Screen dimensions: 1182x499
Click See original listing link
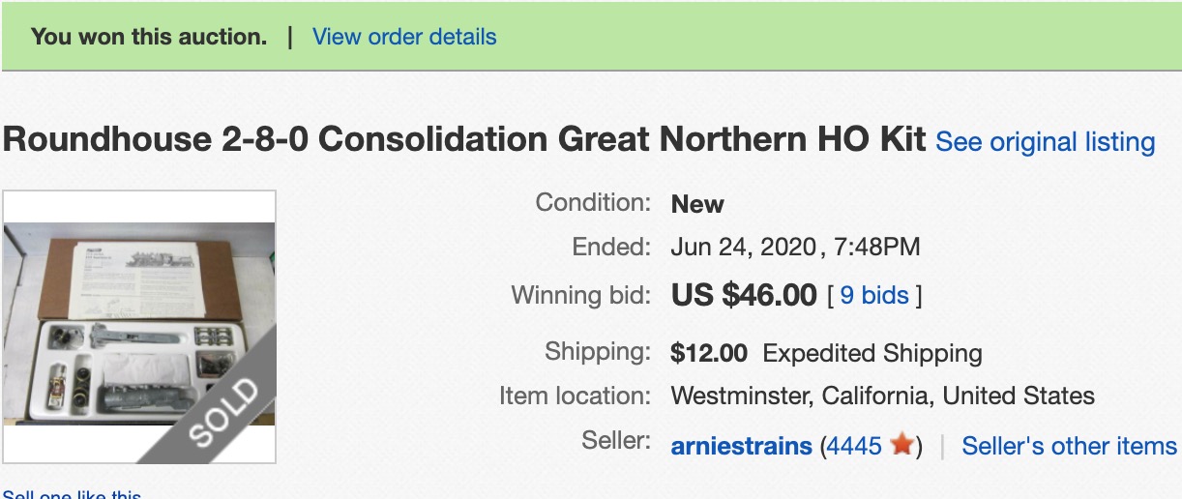point(1046,142)
